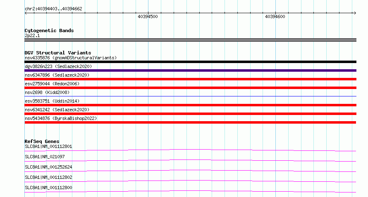Screen dimensions: 368x197
Task: Click the esv2759044 Redon2006 label
Action: pos(52,84)
